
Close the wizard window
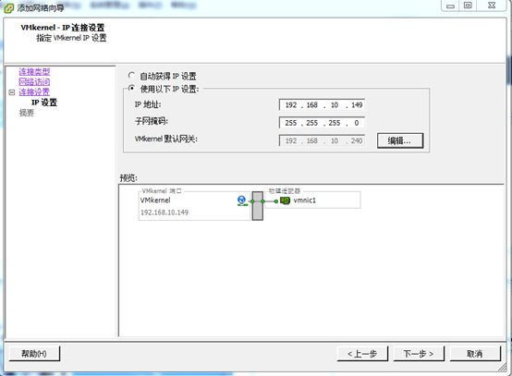click(x=491, y=6)
